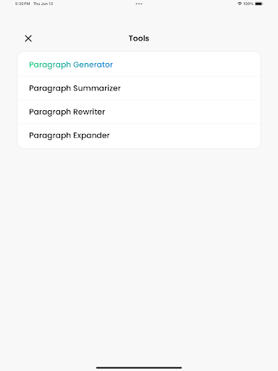This screenshot has width=278, height=371.
Task: Open the Paragraph Summarizer tool
Action: [x=139, y=88]
